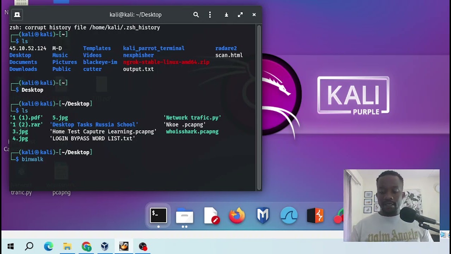Click 'Public' directory in listing

(62, 69)
